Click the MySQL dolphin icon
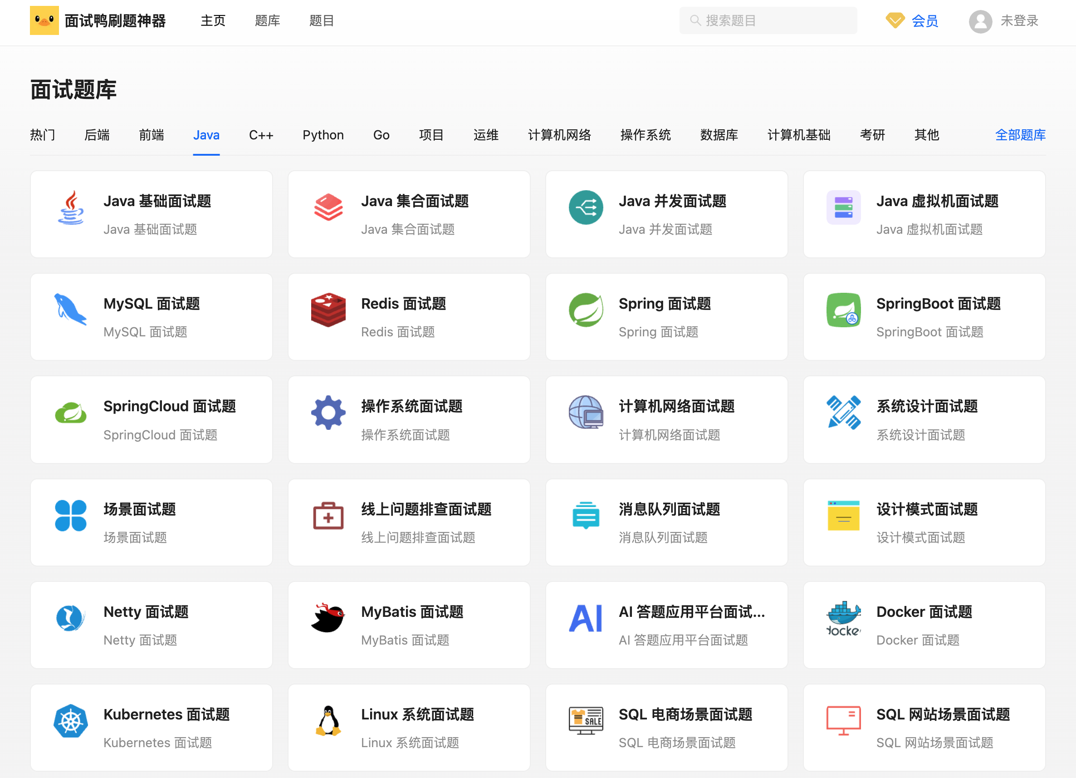Viewport: 1076px width, 778px height. [71, 310]
